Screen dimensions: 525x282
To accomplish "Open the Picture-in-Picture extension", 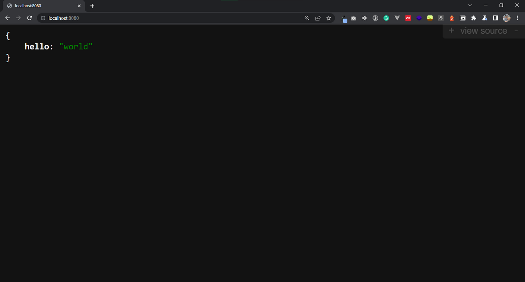I will (x=463, y=18).
